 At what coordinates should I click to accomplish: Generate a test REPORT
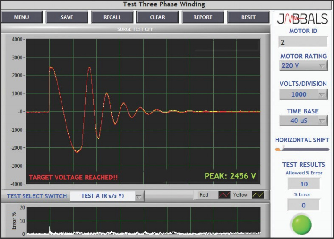[x=203, y=17]
